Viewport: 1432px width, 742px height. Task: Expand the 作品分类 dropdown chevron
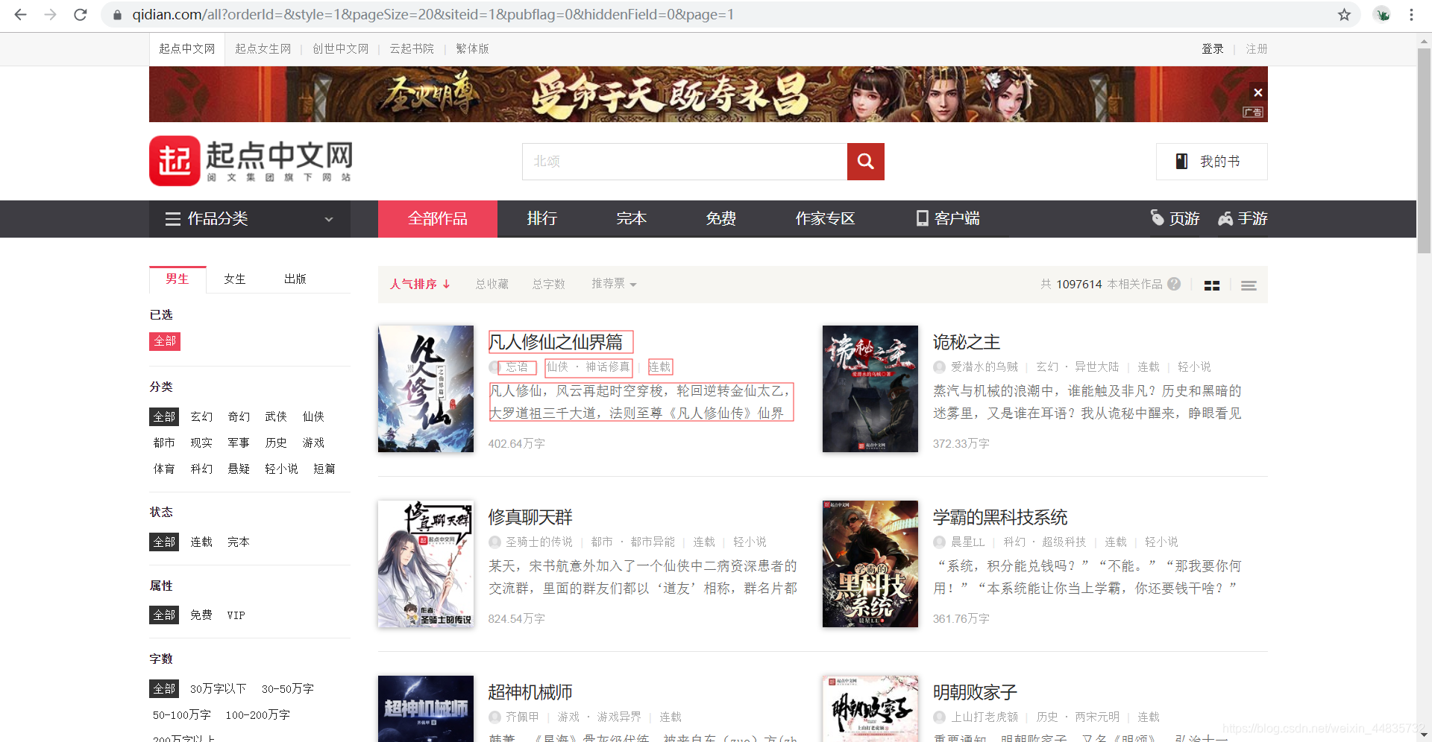tap(329, 219)
